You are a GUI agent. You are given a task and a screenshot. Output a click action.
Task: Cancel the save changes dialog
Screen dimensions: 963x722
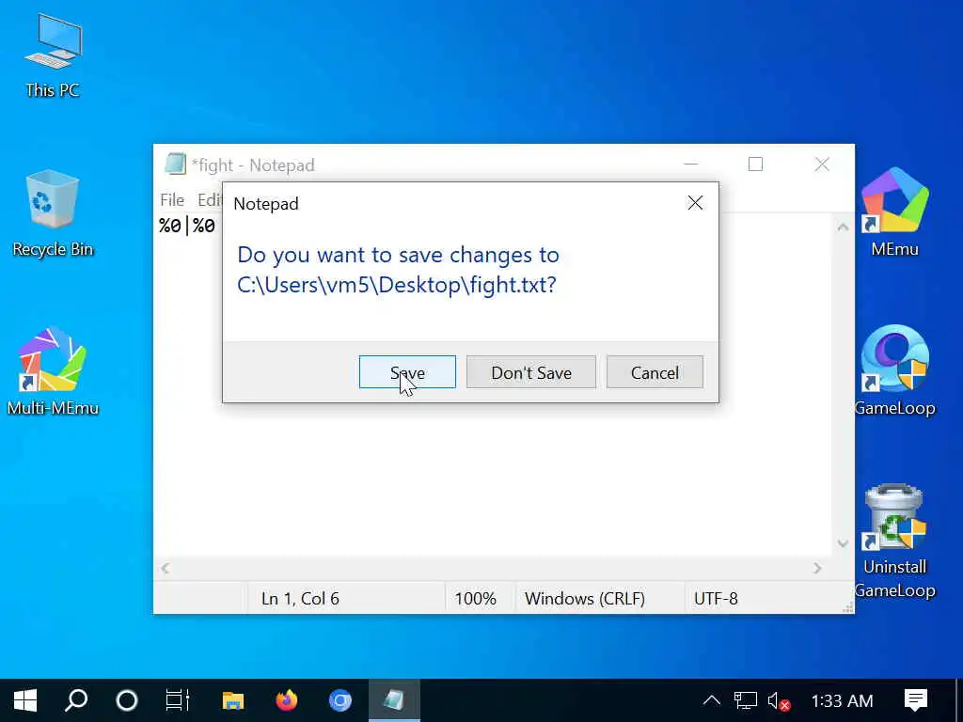tap(655, 372)
